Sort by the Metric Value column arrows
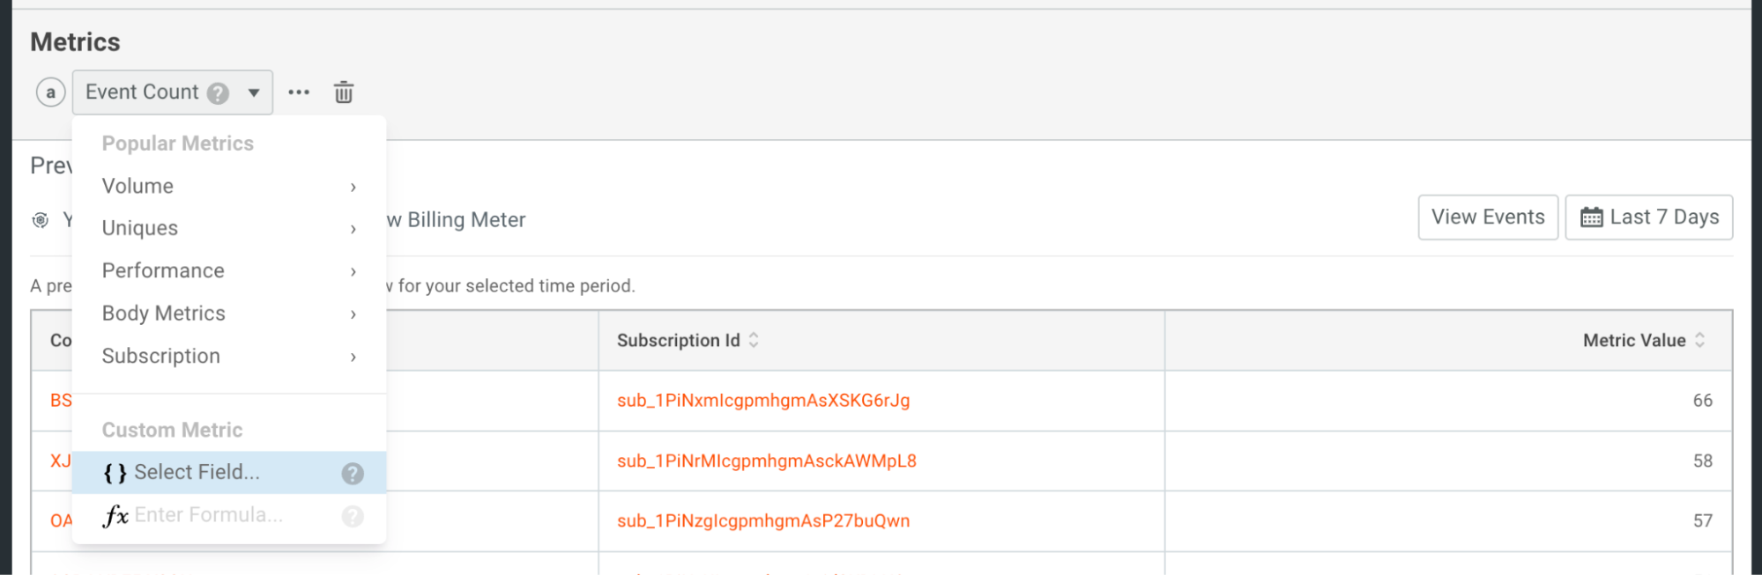Viewport: 1762px width, 575px height. click(1699, 340)
